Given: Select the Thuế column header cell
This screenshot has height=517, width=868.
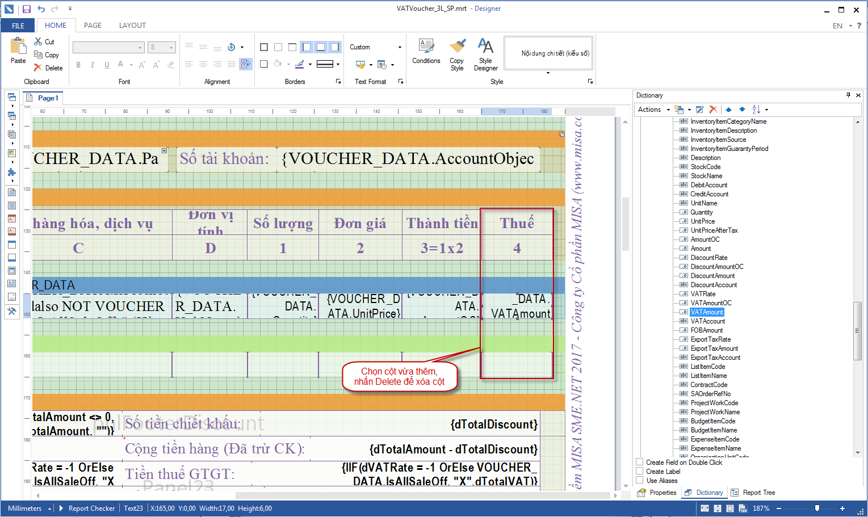Looking at the screenshot, I should pos(517,222).
